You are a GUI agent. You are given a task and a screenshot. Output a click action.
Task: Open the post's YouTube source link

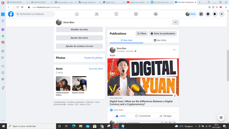click(x=130, y=51)
